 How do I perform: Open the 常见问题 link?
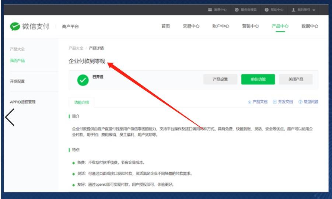pyautogui.click(x=311, y=102)
